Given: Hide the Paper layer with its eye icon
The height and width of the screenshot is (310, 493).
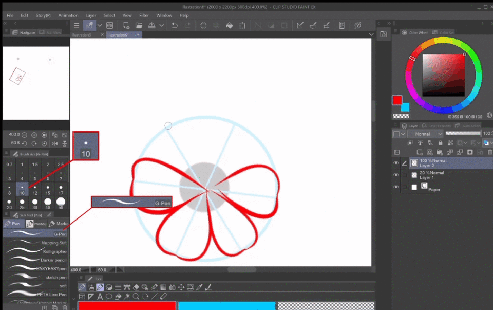Looking at the screenshot, I should [396, 187].
